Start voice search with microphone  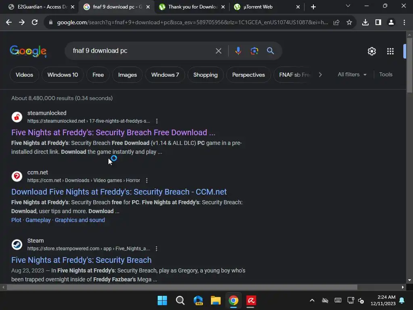point(238,51)
